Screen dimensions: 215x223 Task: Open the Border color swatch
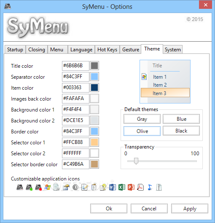click(x=94, y=131)
